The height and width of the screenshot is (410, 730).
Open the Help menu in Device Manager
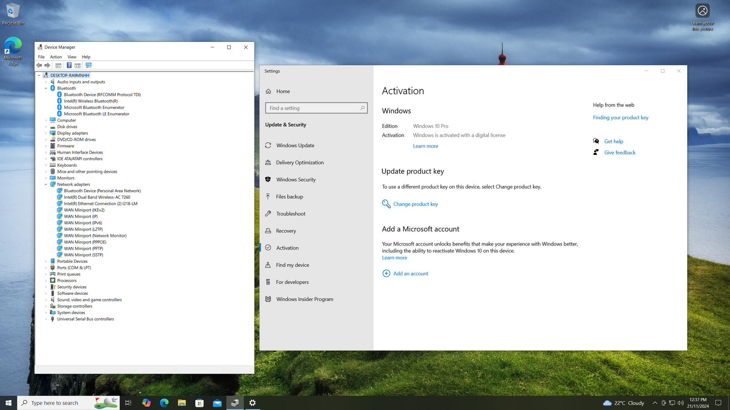pyautogui.click(x=86, y=57)
